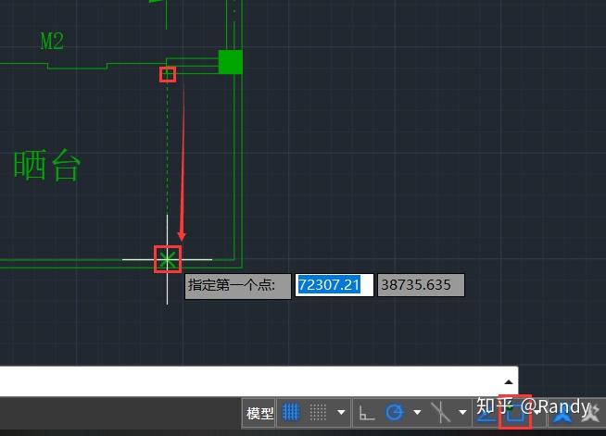This screenshot has height=436, width=606.
Task: Toggle the drawing grid display icon
Action: [291, 413]
